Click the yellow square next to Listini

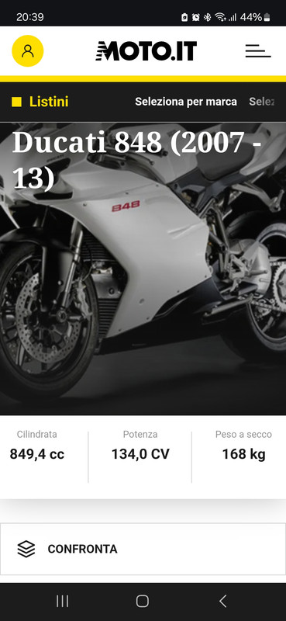point(16,102)
